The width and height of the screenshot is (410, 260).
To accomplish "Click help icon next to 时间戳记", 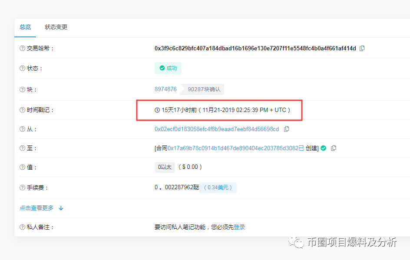I will click(22, 110).
